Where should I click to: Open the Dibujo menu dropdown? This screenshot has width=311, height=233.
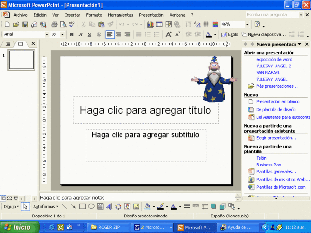pyautogui.click(x=12, y=207)
